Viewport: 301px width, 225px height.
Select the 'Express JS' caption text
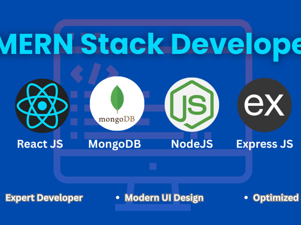[265, 144]
